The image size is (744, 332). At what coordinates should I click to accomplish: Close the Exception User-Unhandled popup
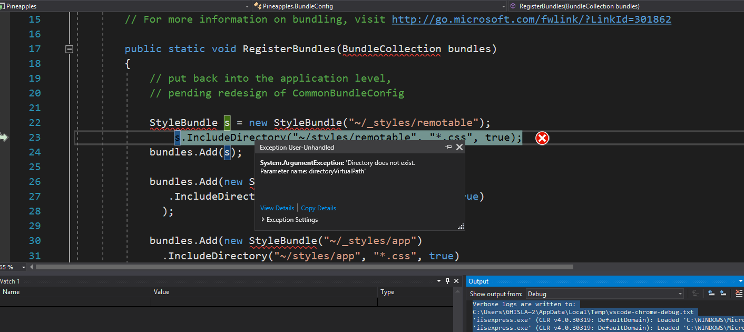[459, 147]
